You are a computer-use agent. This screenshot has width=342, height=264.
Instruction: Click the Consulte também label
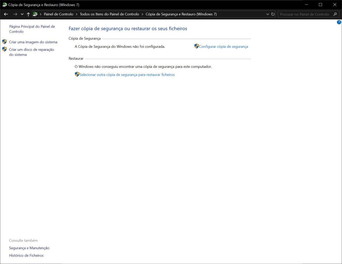[x=23, y=240]
